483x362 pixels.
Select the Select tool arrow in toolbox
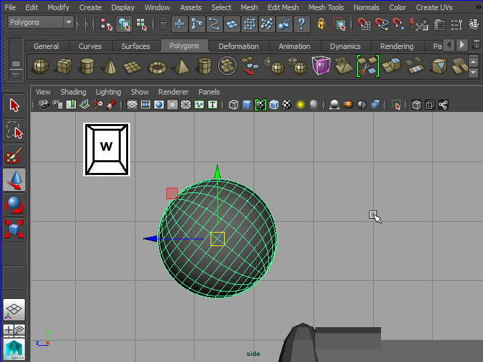coord(14,105)
